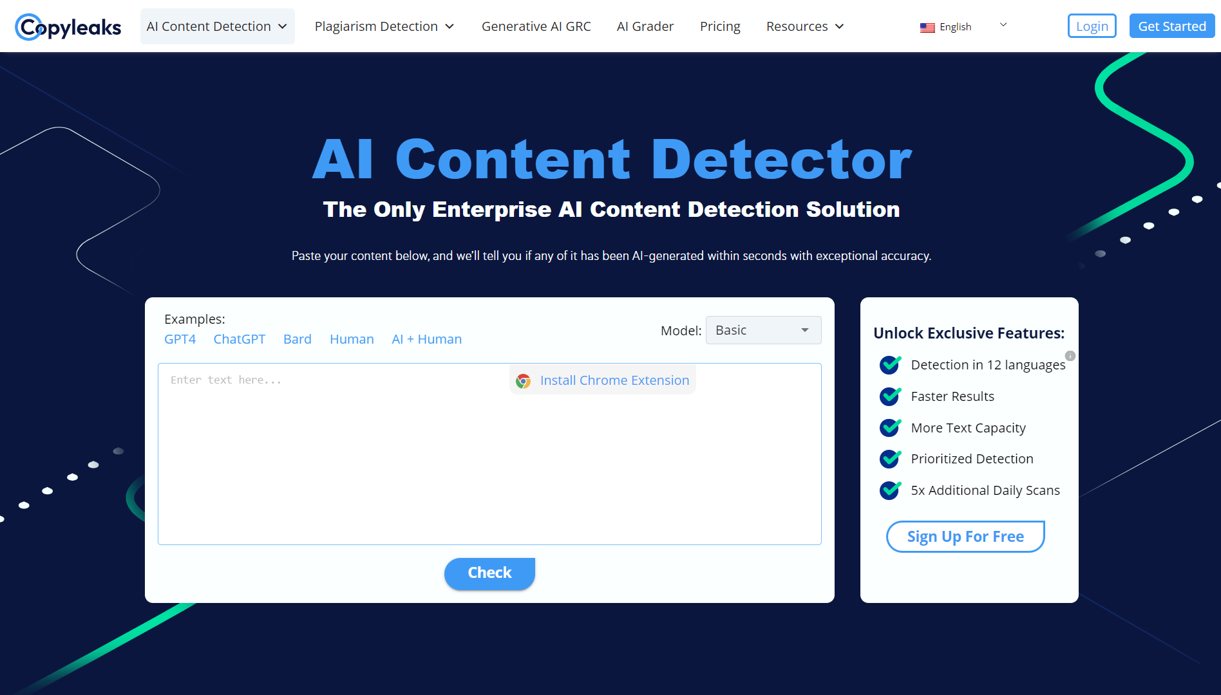Image resolution: width=1221 pixels, height=695 pixels.
Task: Go to the Pricing page
Action: click(720, 26)
